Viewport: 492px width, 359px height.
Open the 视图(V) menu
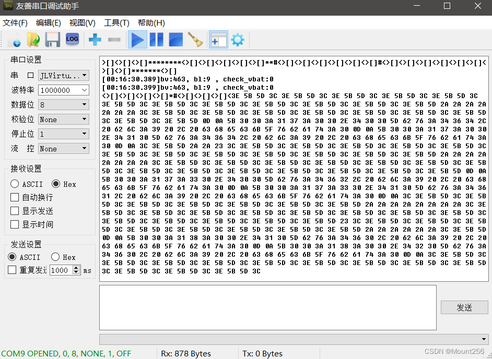click(x=82, y=23)
